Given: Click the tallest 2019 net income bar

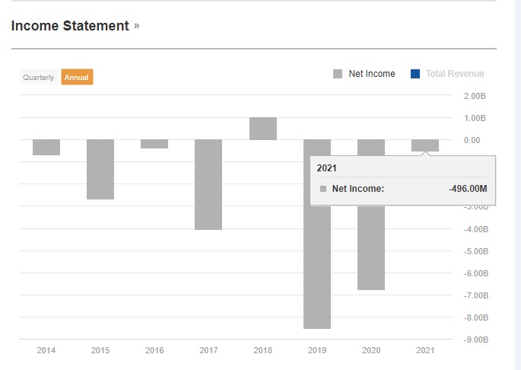Looking at the screenshot, I should 317,266.
